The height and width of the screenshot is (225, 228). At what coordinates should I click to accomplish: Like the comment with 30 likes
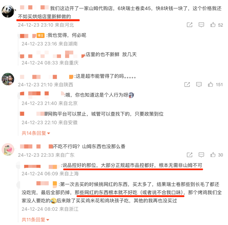(x=213, y=155)
